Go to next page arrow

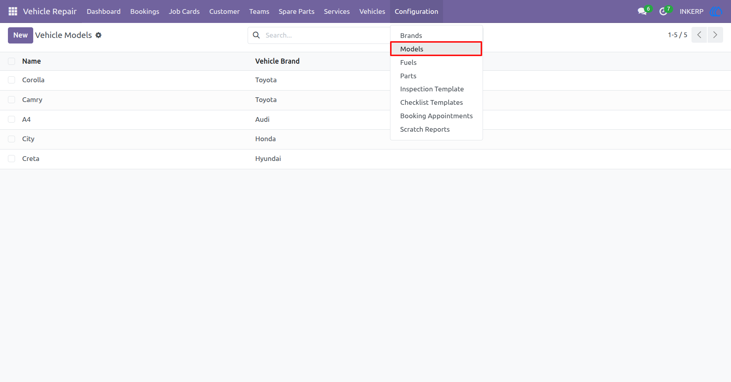coord(715,35)
